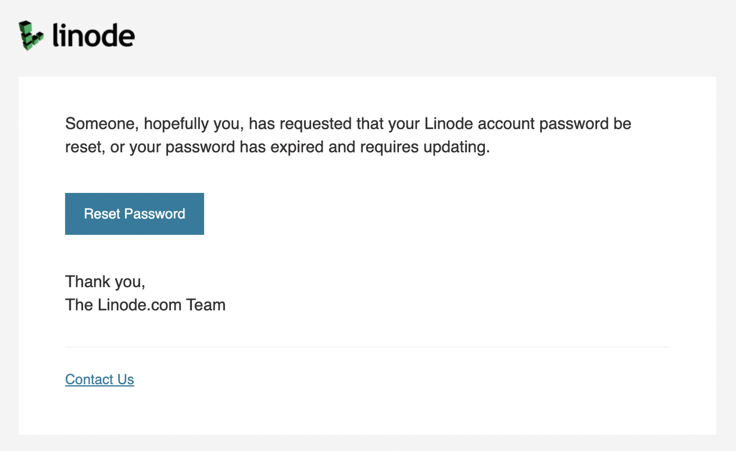Click the word "Us" in the footer link

[x=125, y=379]
